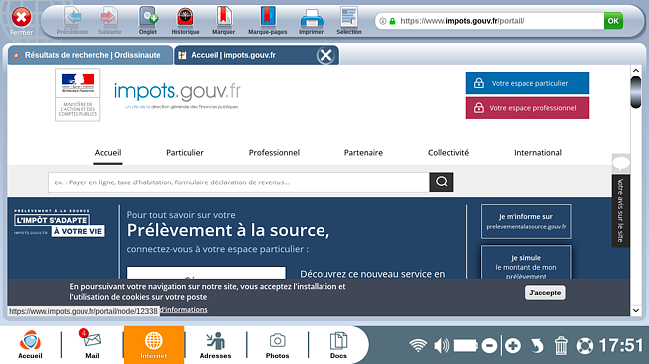Open the Collectivité menu
649x364 pixels.
pyautogui.click(x=448, y=153)
